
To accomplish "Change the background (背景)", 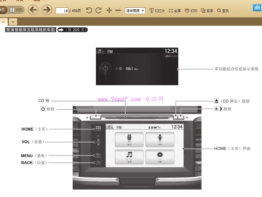I will pos(207,11).
